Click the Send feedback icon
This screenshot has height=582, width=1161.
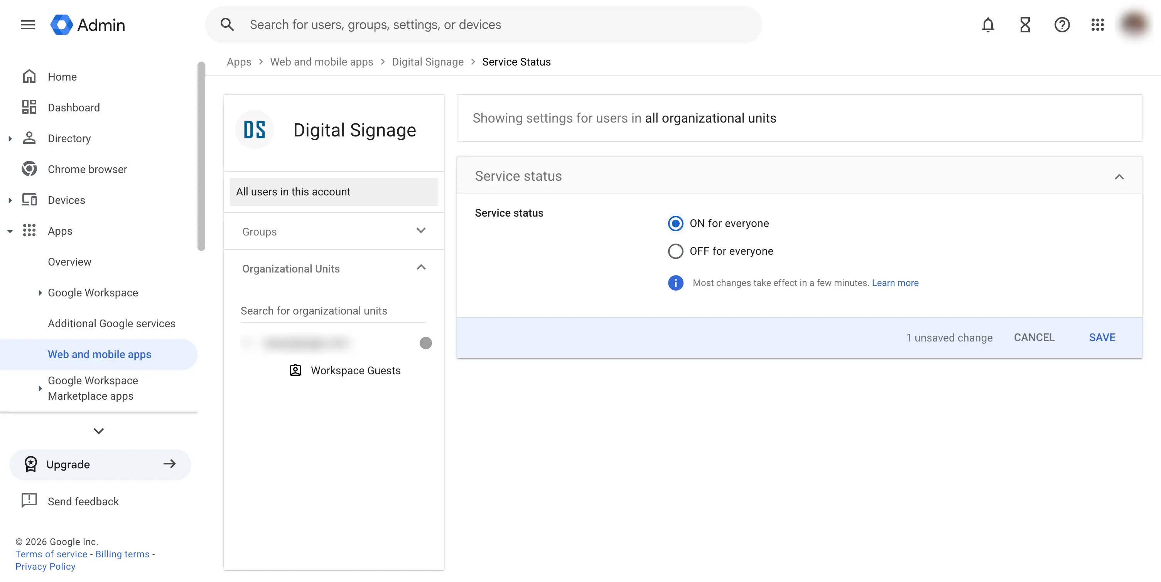tap(29, 501)
